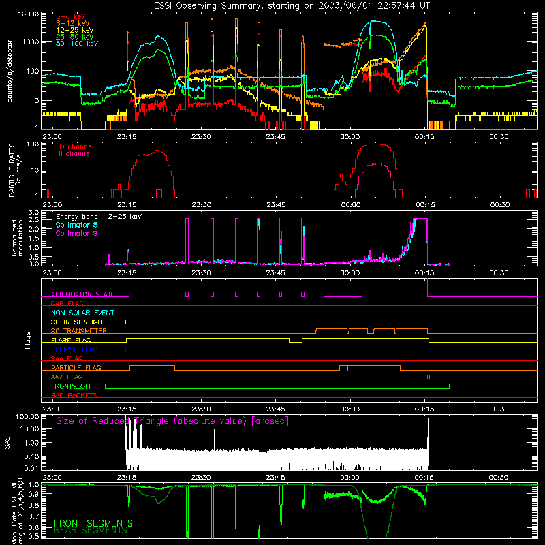
Task: Click the 10000 y-axis value of the counts plot
Action: click(x=29, y=14)
